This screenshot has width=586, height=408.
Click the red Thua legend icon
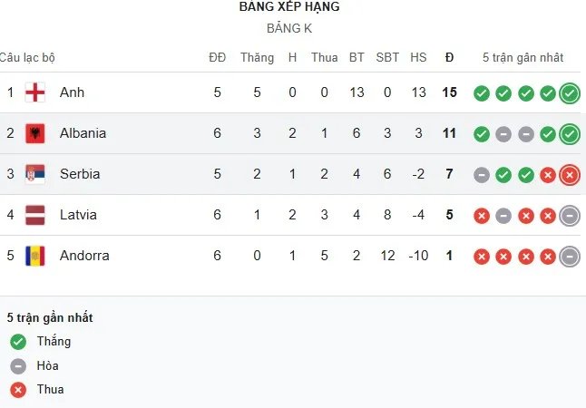tap(18, 389)
